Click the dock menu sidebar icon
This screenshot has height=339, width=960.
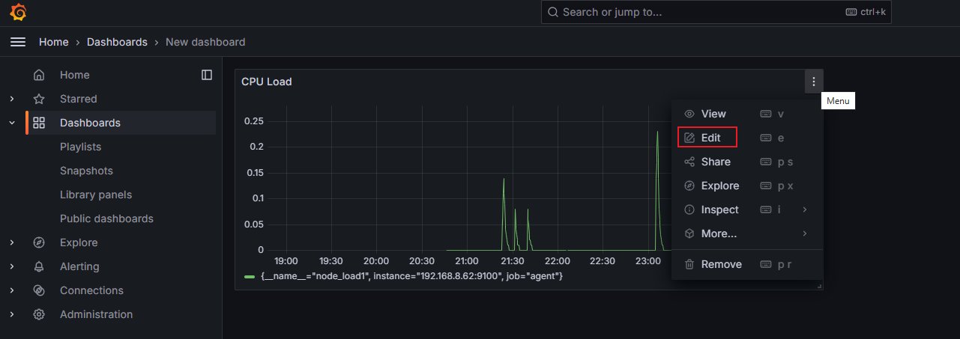click(x=207, y=75)
